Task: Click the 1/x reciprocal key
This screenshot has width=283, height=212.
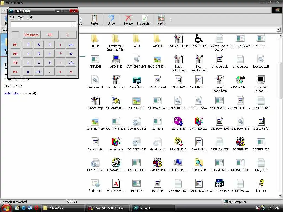Action: (x=71, y=63)
